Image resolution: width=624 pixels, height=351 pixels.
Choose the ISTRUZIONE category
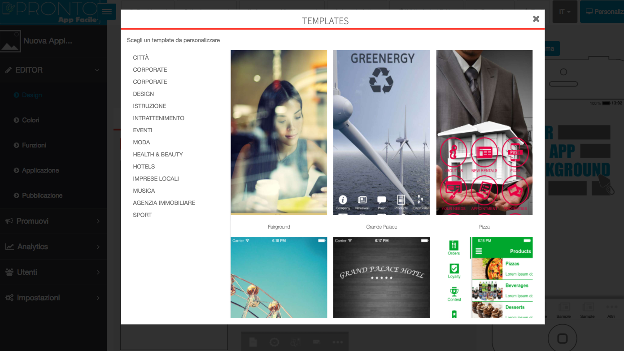pos(149,106)
